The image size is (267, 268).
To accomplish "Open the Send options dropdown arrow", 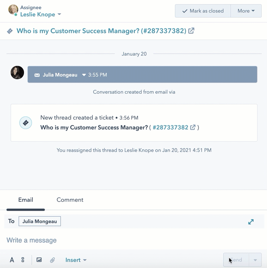I will [255, 260].
